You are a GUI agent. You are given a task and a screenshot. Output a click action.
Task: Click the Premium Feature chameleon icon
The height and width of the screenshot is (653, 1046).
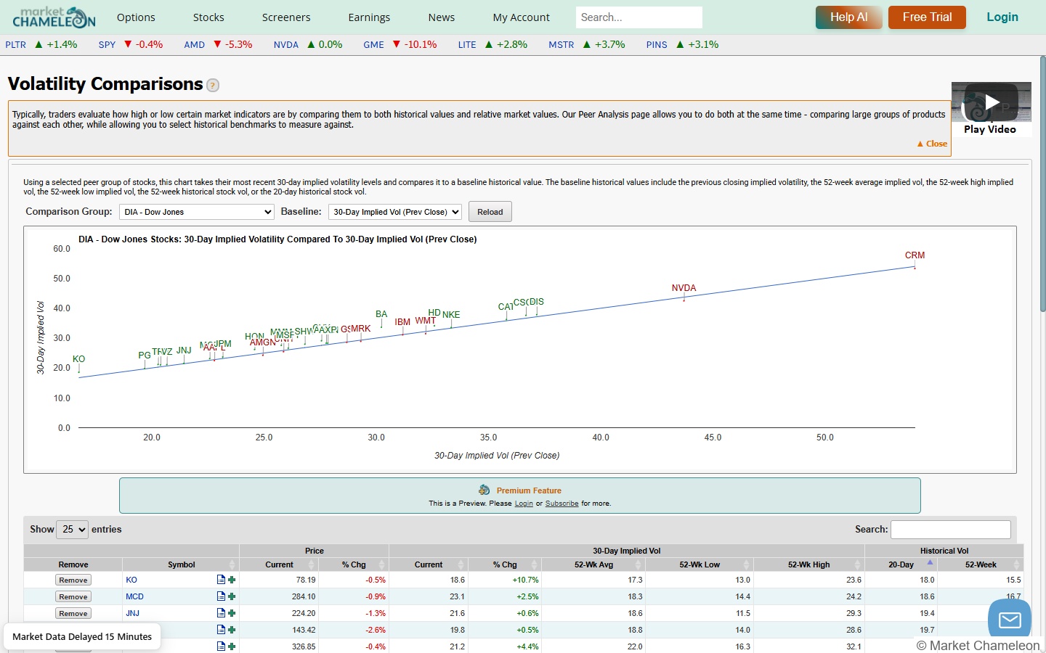point(485,490)
